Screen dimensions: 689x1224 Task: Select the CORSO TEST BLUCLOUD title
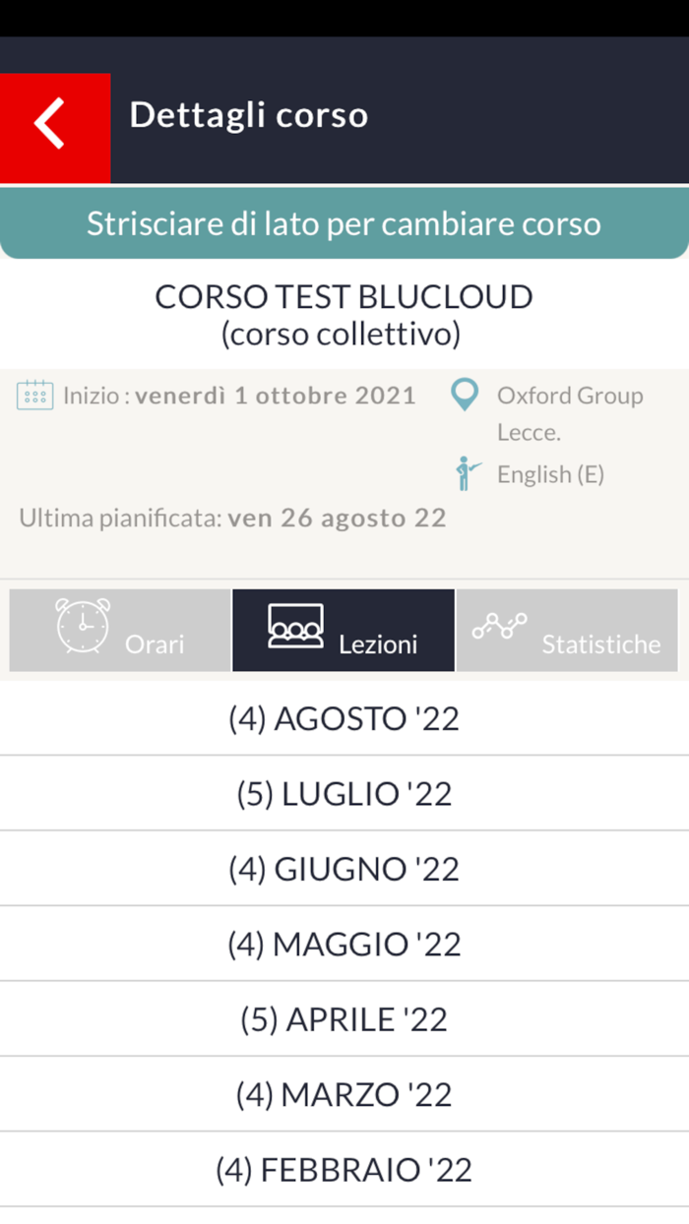[x=344, y=296]
